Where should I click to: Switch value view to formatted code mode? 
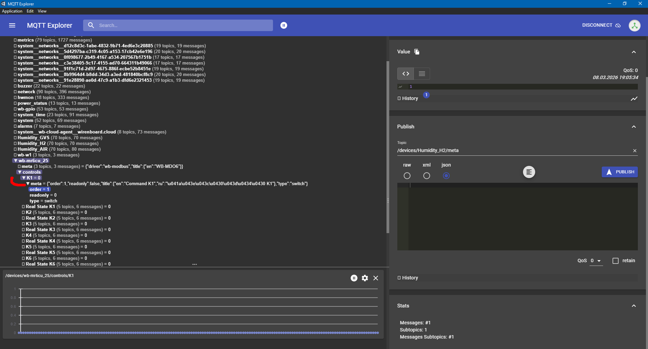coord(406,74)
